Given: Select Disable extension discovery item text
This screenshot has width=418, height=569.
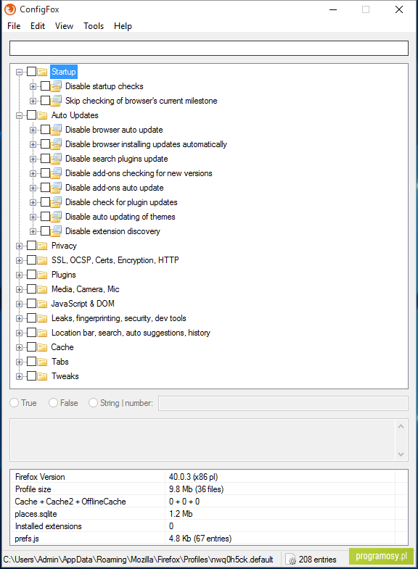Looking at the screenshot, I should point(112,231).
